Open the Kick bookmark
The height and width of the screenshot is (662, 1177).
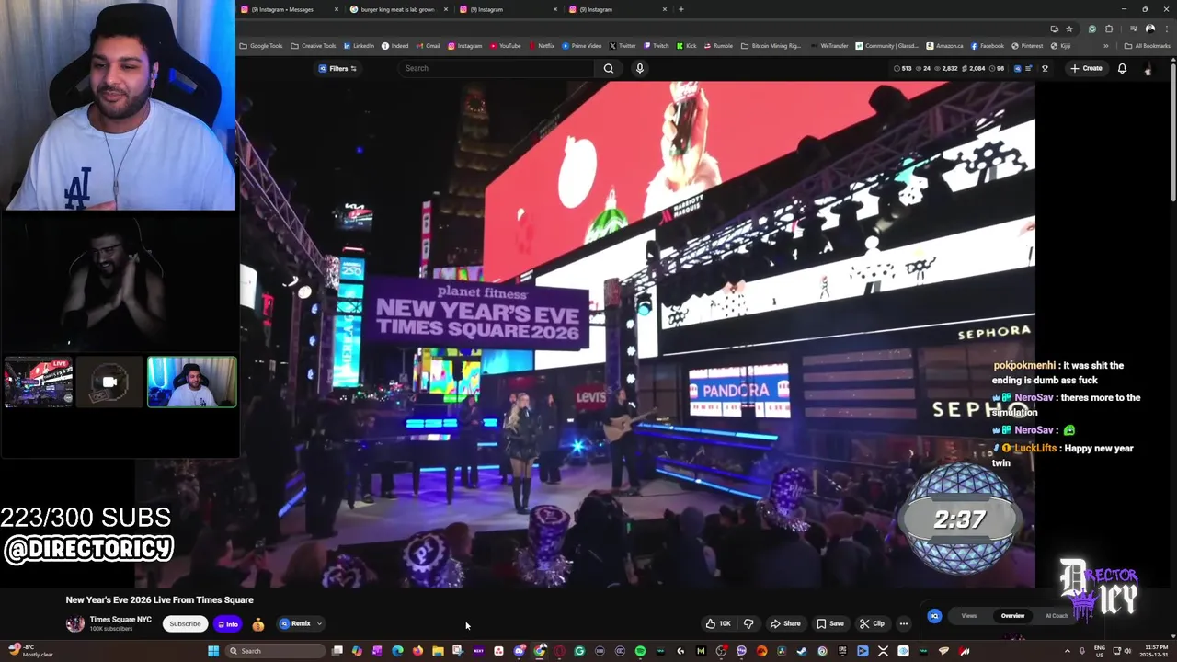[x=687, y=46]
